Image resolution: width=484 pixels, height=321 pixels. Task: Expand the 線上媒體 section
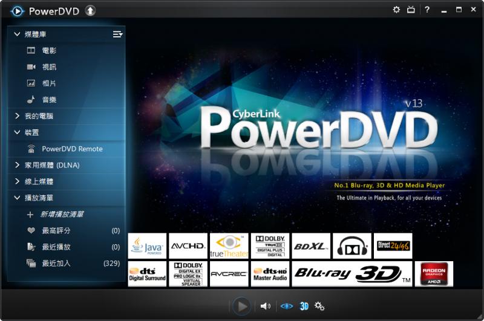pyautogui.click(x=18, y=181)
